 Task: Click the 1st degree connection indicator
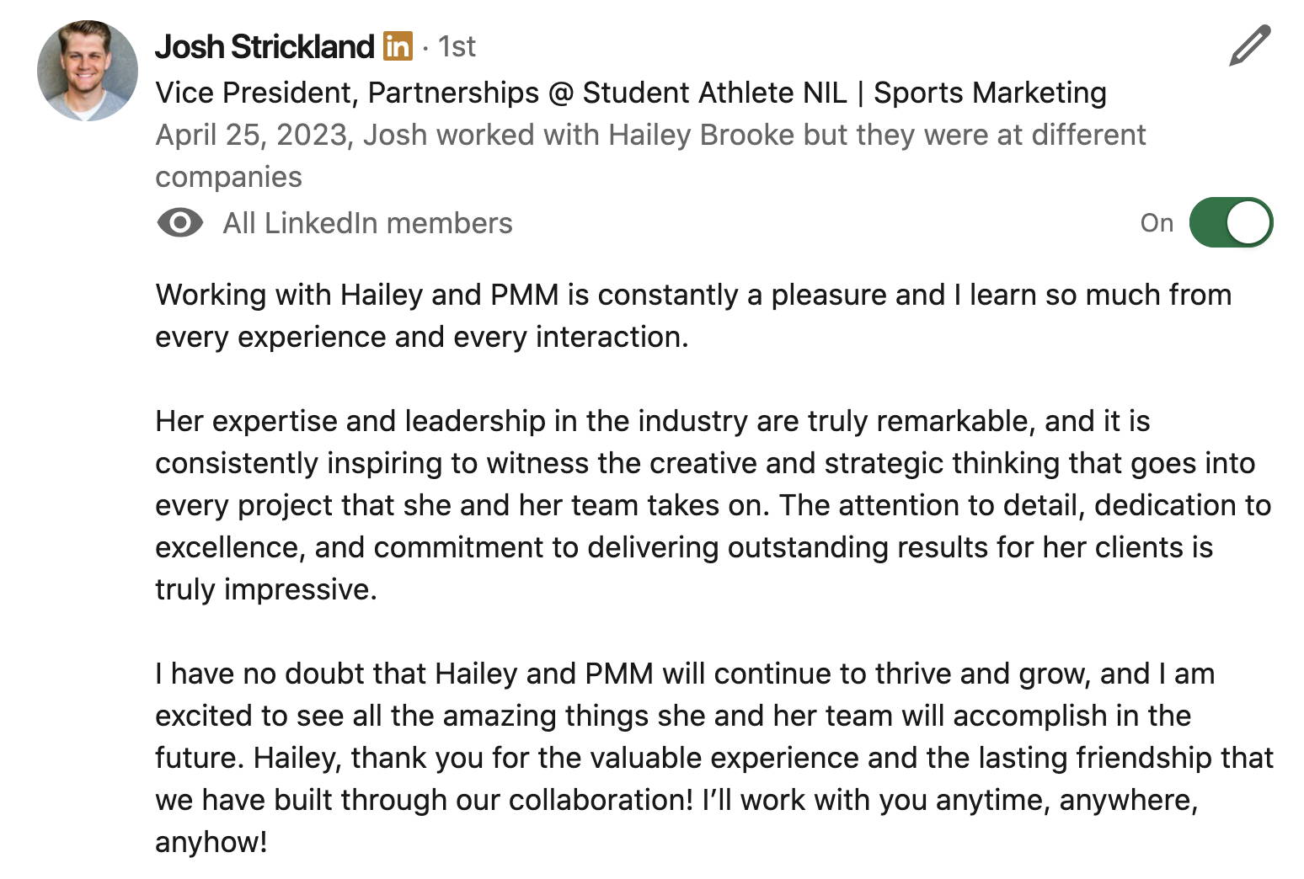(x=457, y=46)
